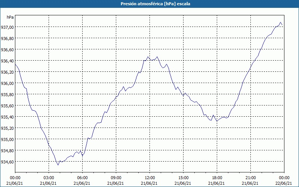This screenshot has width=299, height=187.
Task: Select the 936,80 y-axis value
Action: [7, 39]
